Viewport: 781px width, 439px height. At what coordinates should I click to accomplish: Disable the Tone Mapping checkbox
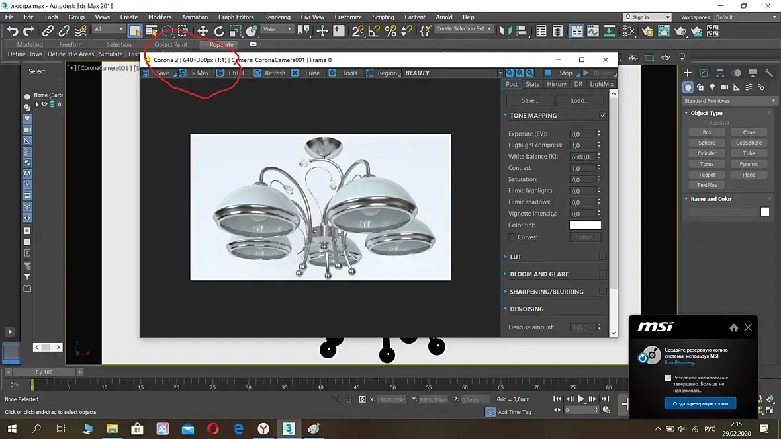pos(602,116)
